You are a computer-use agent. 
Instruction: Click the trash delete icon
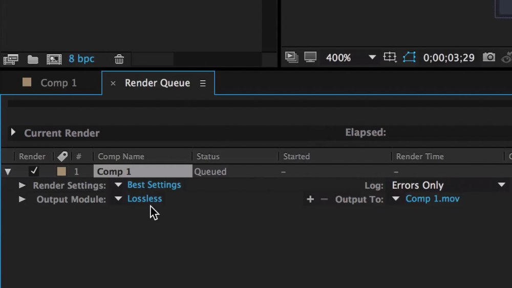pos(119,59)
